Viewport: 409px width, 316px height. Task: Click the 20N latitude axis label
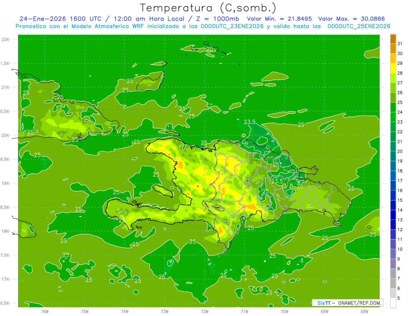pyautogui.click(x=5, y=135)
